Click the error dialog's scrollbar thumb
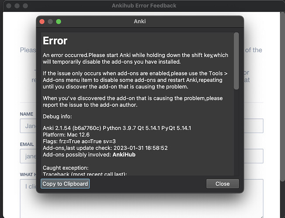The image size is (285, 218). tap(236, 61)
